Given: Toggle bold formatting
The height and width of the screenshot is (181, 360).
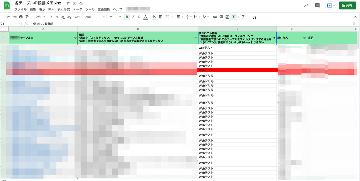Looking at the screenshot, I should 127,17.
